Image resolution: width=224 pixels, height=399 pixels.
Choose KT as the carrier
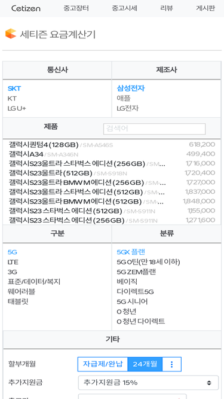(x=12, y=99)
